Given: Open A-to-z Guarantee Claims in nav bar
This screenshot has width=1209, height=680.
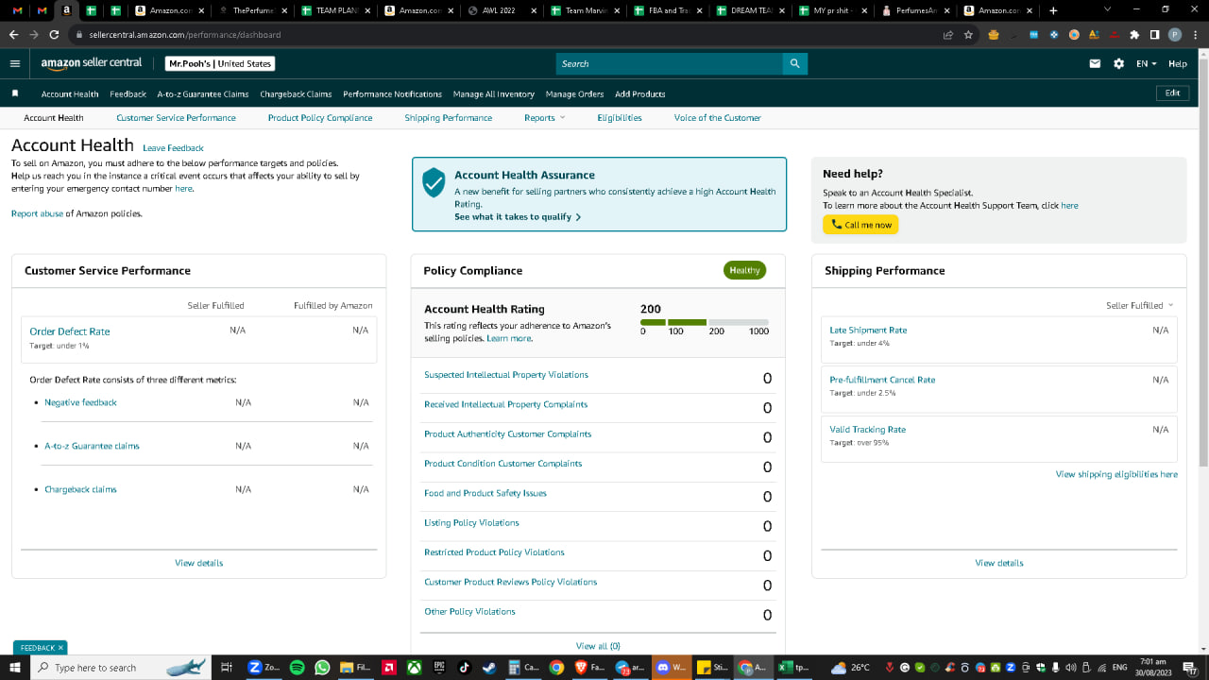Looking at the screenshot, I should pos(203,93).
